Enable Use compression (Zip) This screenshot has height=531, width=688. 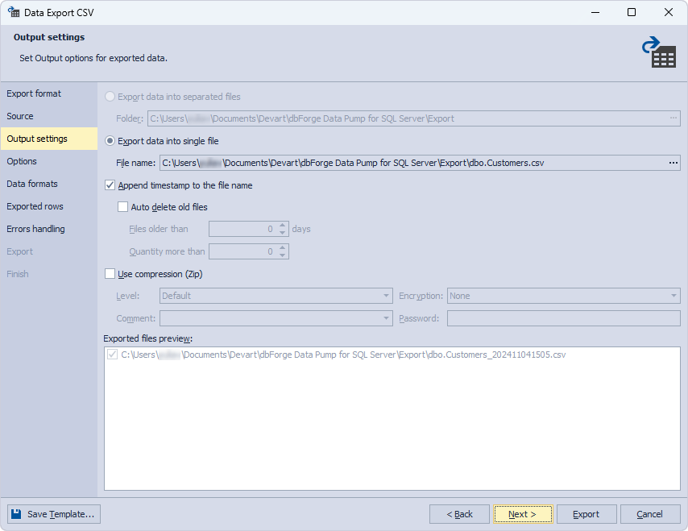tap(110, 274)
